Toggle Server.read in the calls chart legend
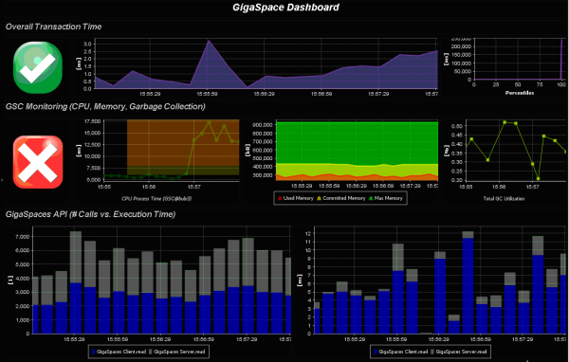Viewport: 569px width, 362px height. [177, 352]
